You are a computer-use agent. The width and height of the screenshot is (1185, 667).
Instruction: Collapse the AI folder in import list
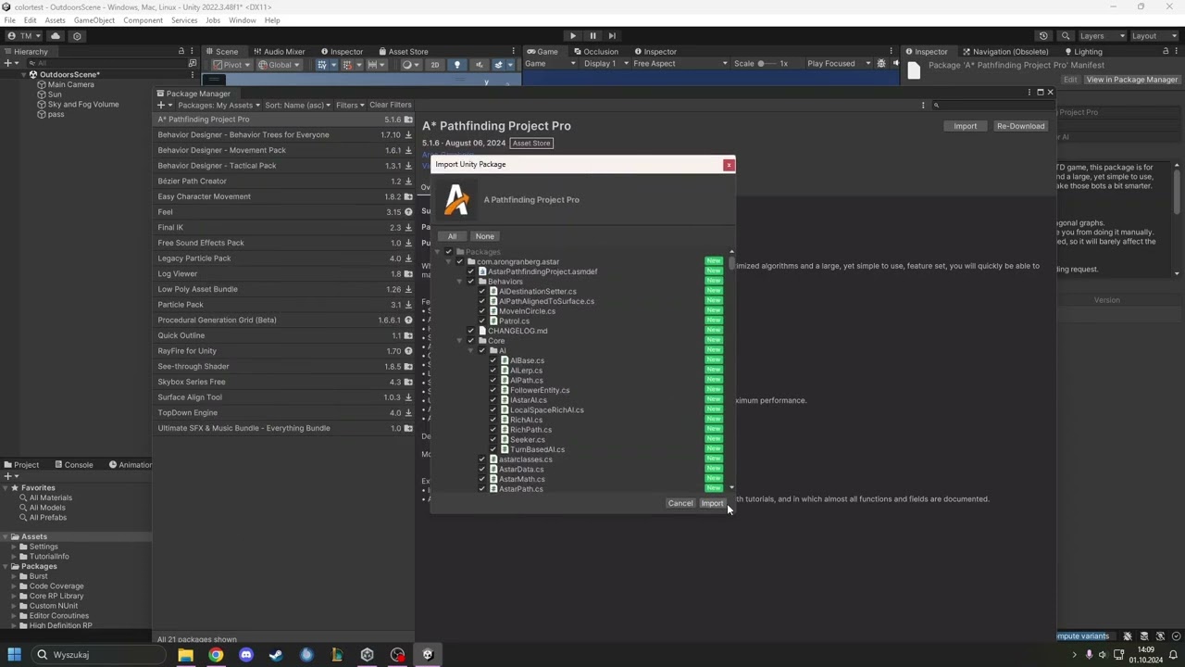point(470,351)
